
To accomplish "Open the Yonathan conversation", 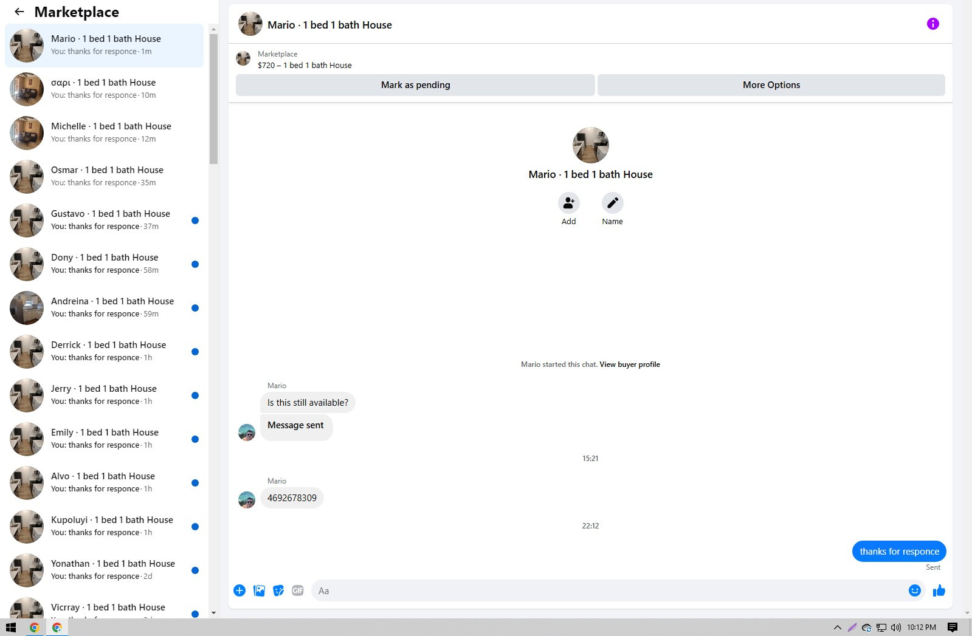I will click(x=104, y=570).
